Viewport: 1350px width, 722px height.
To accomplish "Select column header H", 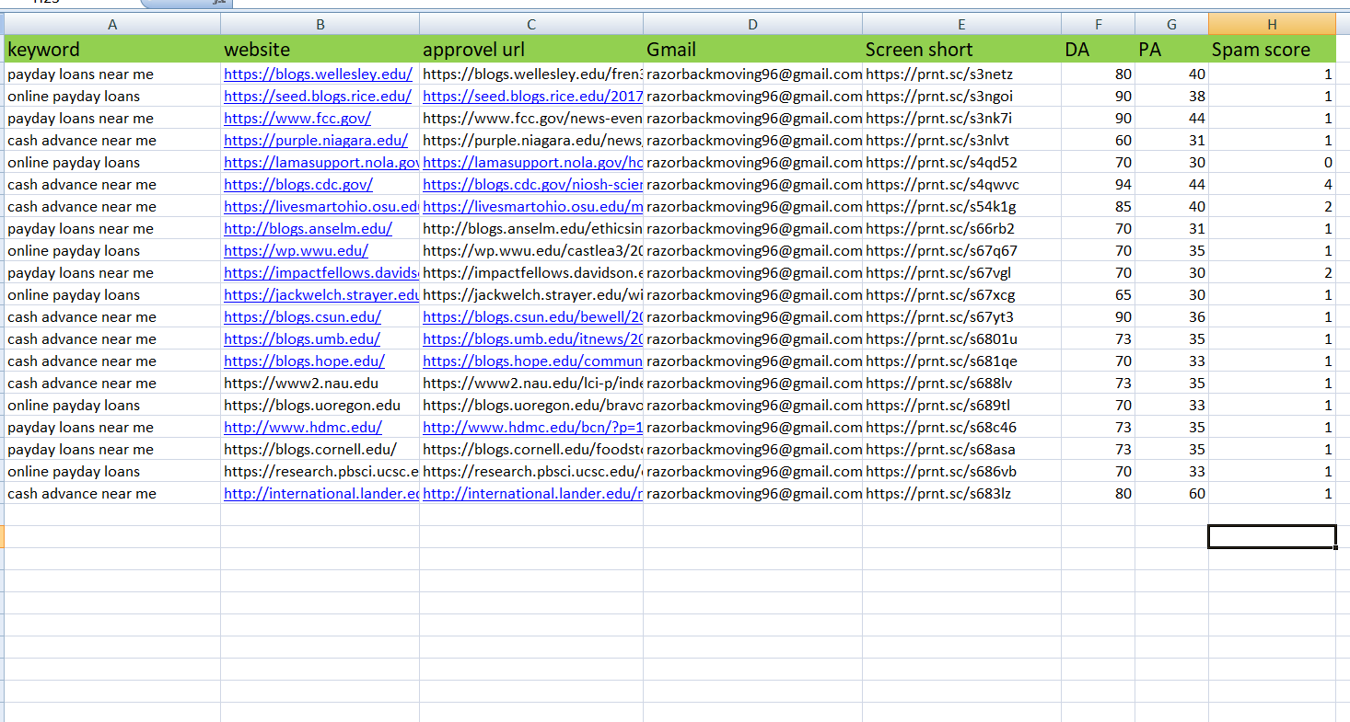I will point(1272,23).
